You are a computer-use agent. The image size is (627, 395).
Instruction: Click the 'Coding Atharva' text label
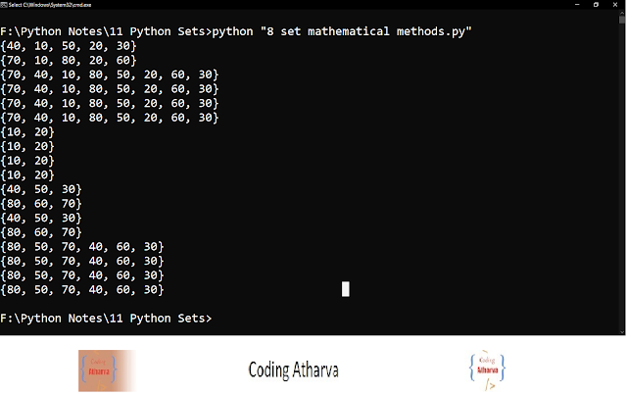pos(293,370)
